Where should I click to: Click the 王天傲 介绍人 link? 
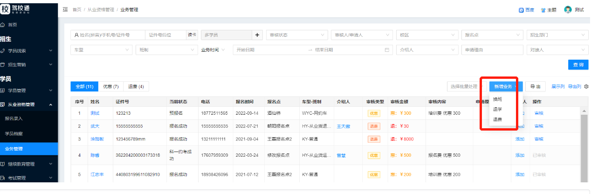click(344, 126)
